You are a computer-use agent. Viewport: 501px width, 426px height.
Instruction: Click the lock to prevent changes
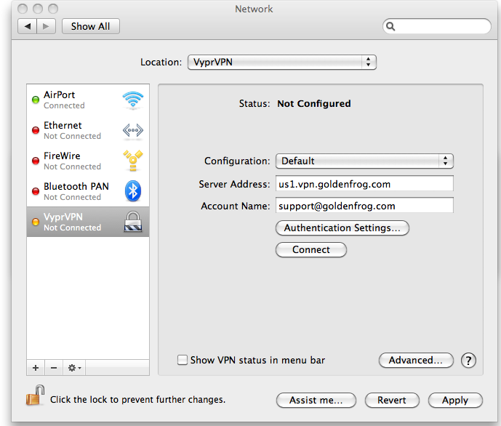point(35,395)
